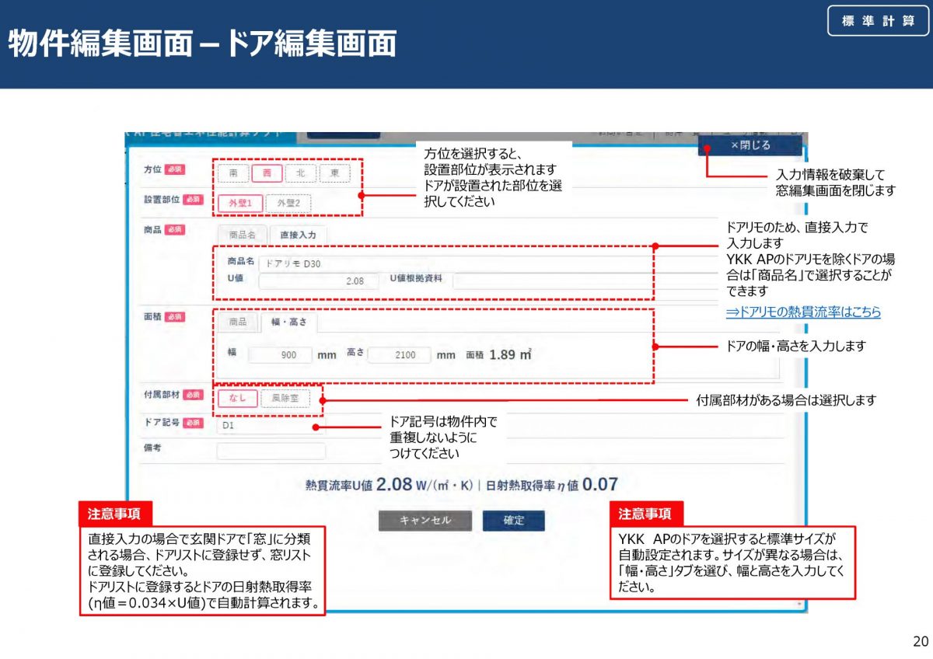Focus the U値根拠資料 field

550,281
